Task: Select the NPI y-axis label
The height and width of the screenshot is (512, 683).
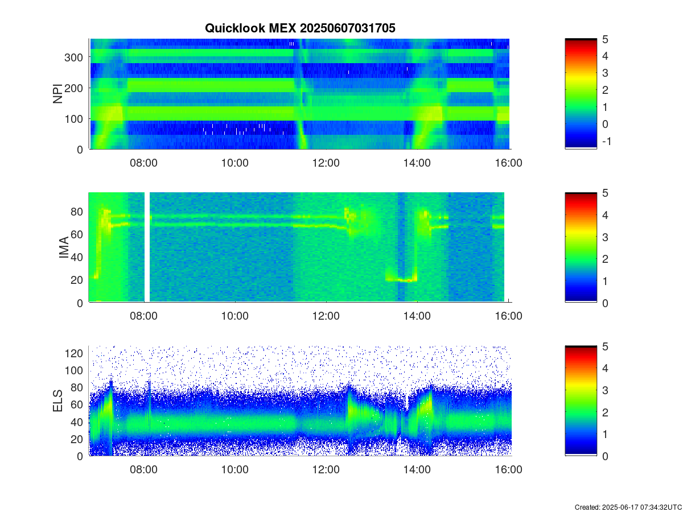Action: 57,94
